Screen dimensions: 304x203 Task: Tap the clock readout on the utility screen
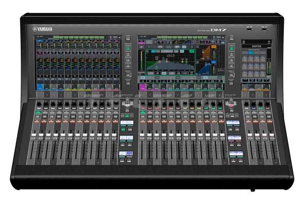pos(255,45)
